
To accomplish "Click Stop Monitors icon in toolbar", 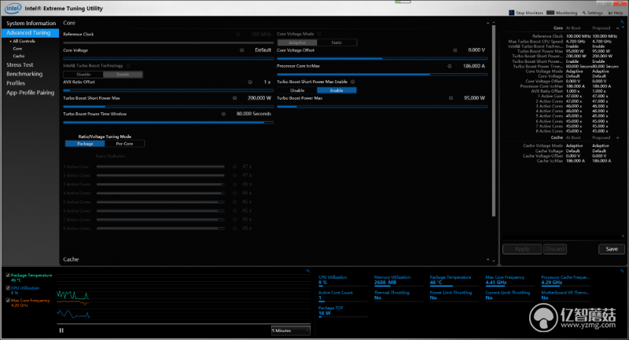I will [512, 13].
